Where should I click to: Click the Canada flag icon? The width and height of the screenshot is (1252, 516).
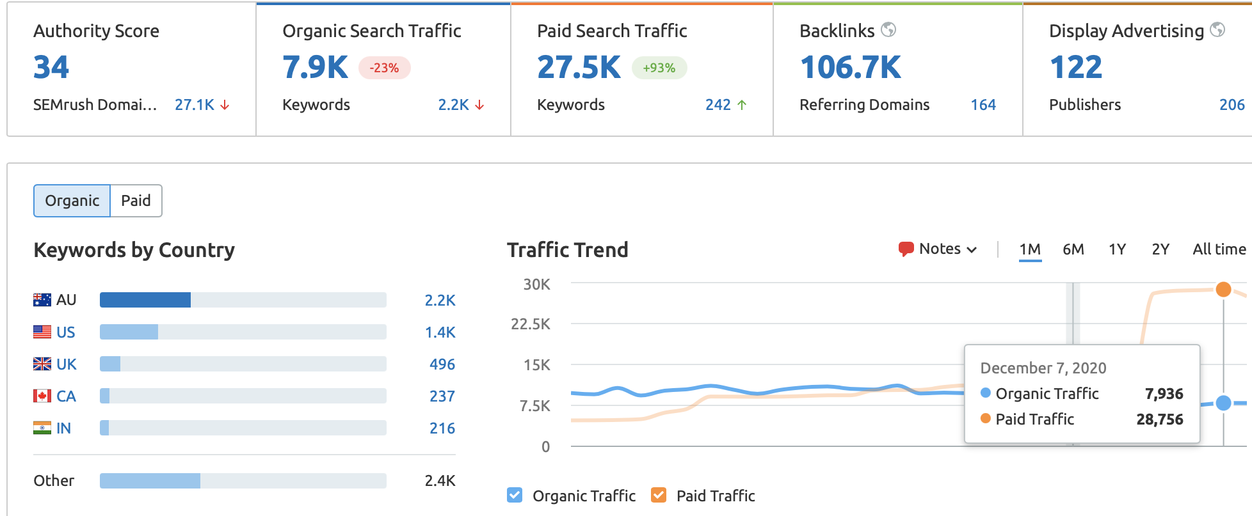[42, 396]
